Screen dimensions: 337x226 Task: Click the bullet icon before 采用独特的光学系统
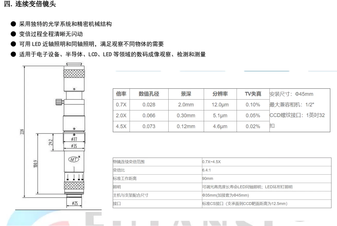[x=14, y=24]
